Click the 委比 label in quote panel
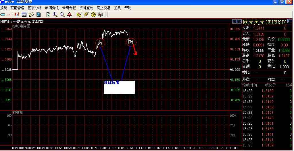The height and width of the screenshot is (151, 294). [x=246, y=72]
